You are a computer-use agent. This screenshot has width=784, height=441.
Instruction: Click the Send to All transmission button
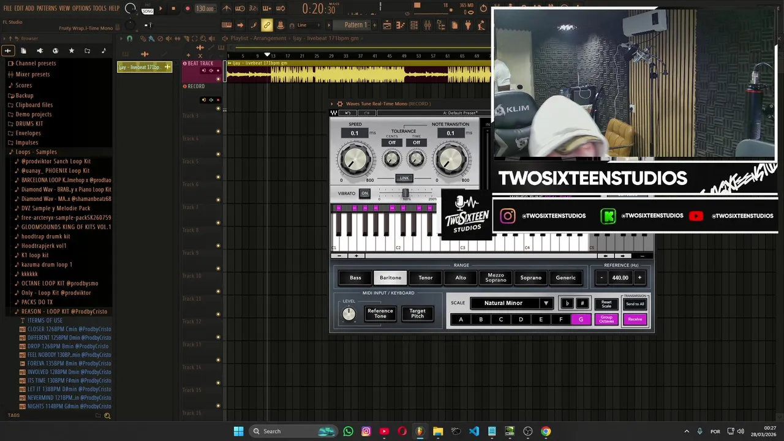point(635,304)
